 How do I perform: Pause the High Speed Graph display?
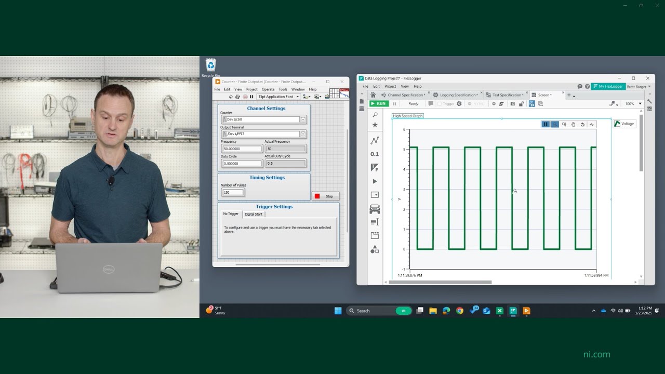(546, 124)
